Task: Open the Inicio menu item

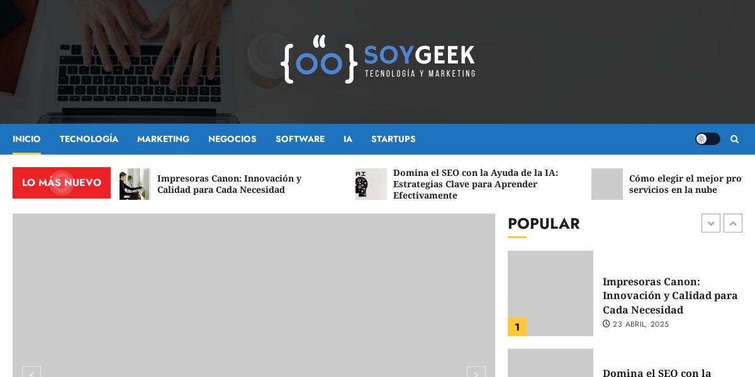Action: point(26,139)
